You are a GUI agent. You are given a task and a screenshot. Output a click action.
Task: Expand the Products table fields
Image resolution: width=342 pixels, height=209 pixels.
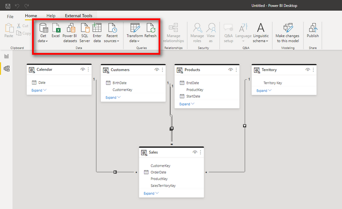point(187,104)
